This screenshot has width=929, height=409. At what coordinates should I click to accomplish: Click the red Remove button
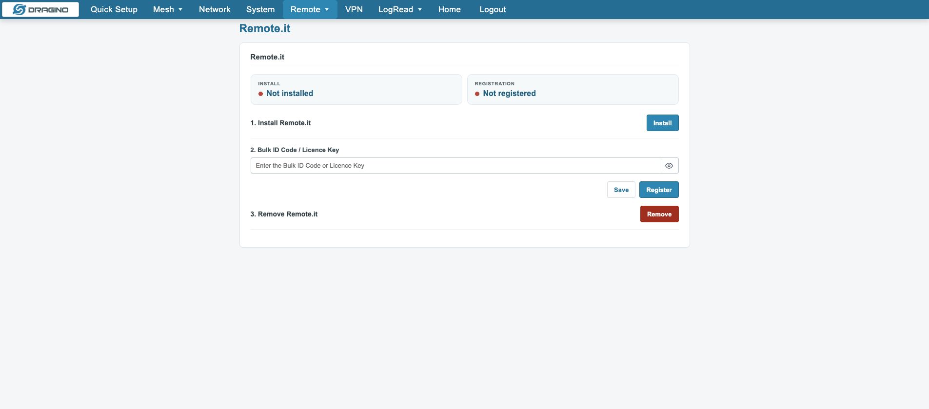coord(659,214)
